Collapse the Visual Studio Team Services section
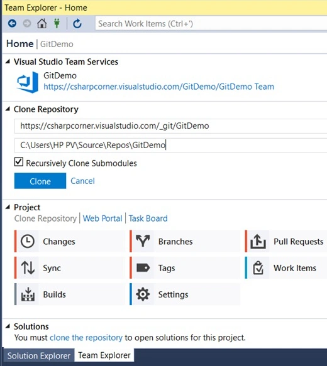327x366 pixels. (x=8, y=62)
